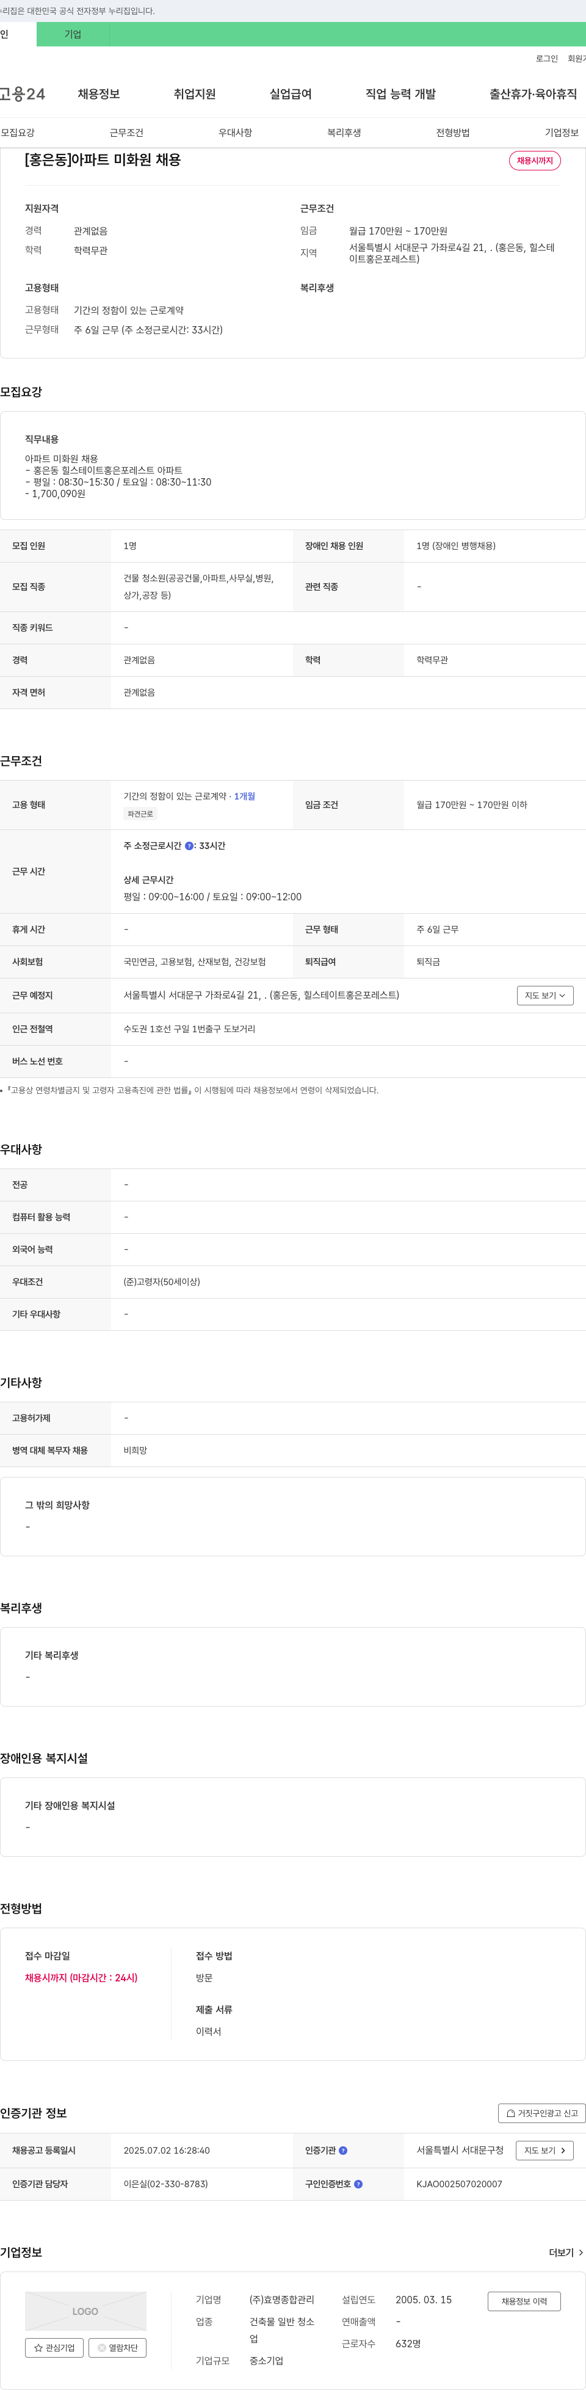
Task: Click the 파견근로 tag
Action: (140, 814)
